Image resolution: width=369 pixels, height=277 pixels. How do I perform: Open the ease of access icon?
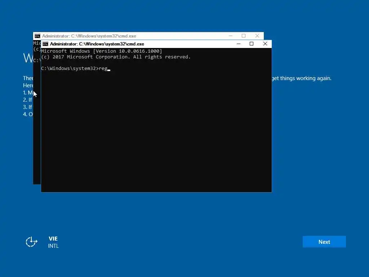coord(32,242)
